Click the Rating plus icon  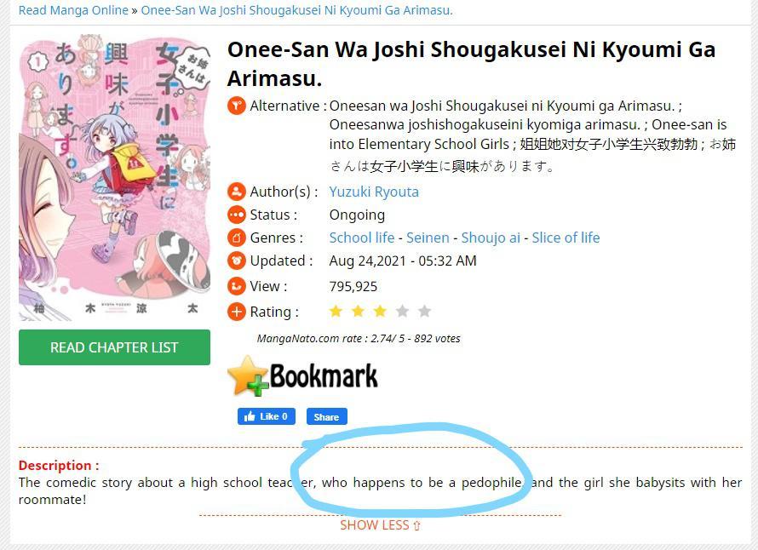click(x=237, y=312)
